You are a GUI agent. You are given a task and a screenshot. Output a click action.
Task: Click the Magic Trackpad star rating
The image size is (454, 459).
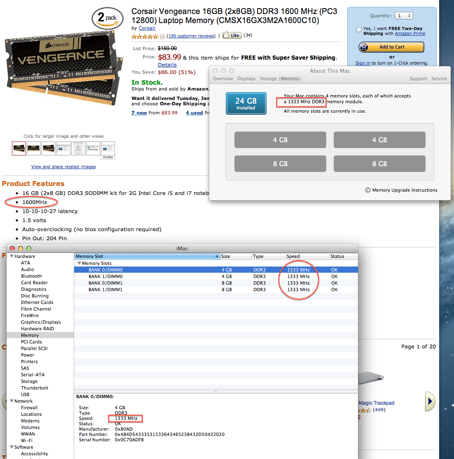[x=365, y=410]
